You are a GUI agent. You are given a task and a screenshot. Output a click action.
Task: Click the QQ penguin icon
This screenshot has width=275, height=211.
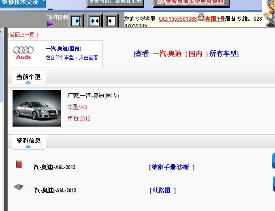pyautogui.click(x=201, y=17)
